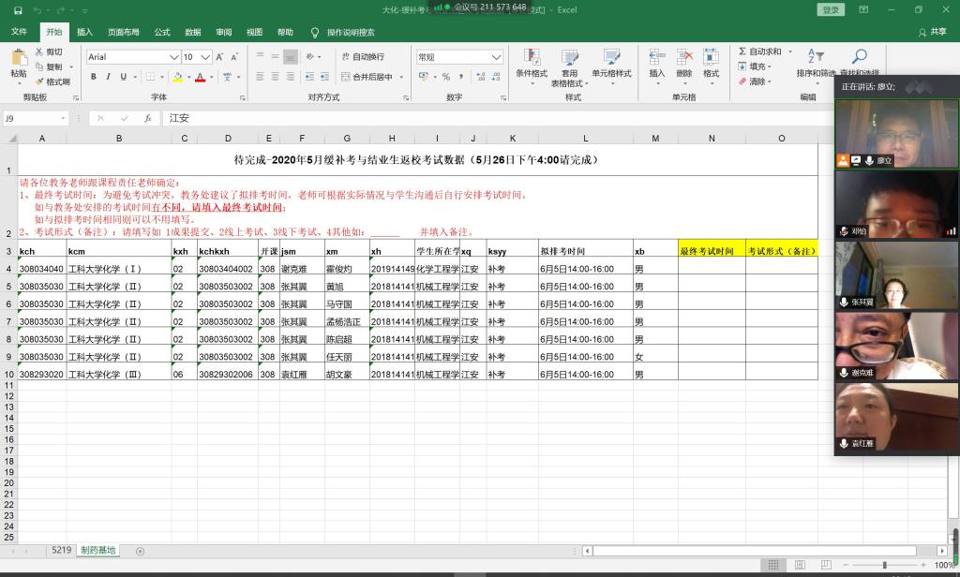Click the Insert Function fx icon

[x=147, y=118]
